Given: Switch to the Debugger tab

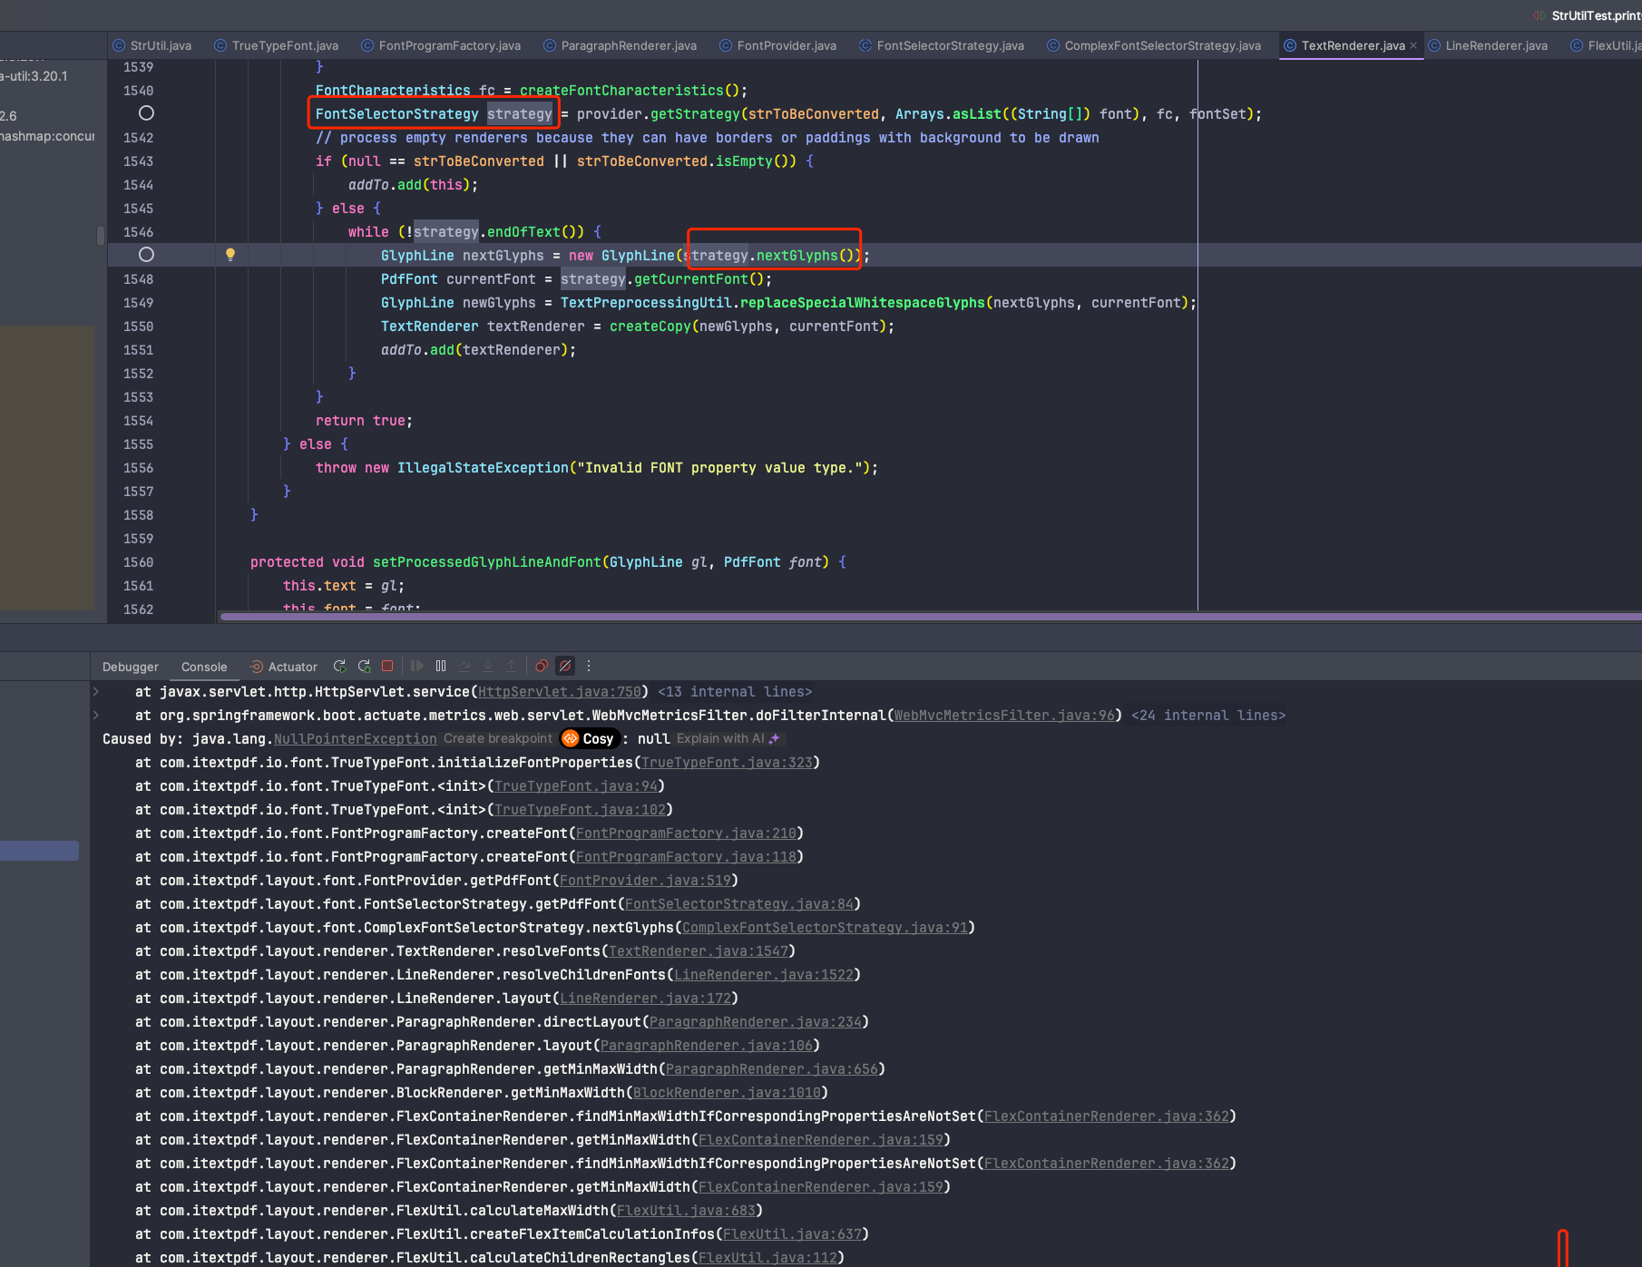Looking at the screenshot, I should pyautogui.click(x=130, y=667).
